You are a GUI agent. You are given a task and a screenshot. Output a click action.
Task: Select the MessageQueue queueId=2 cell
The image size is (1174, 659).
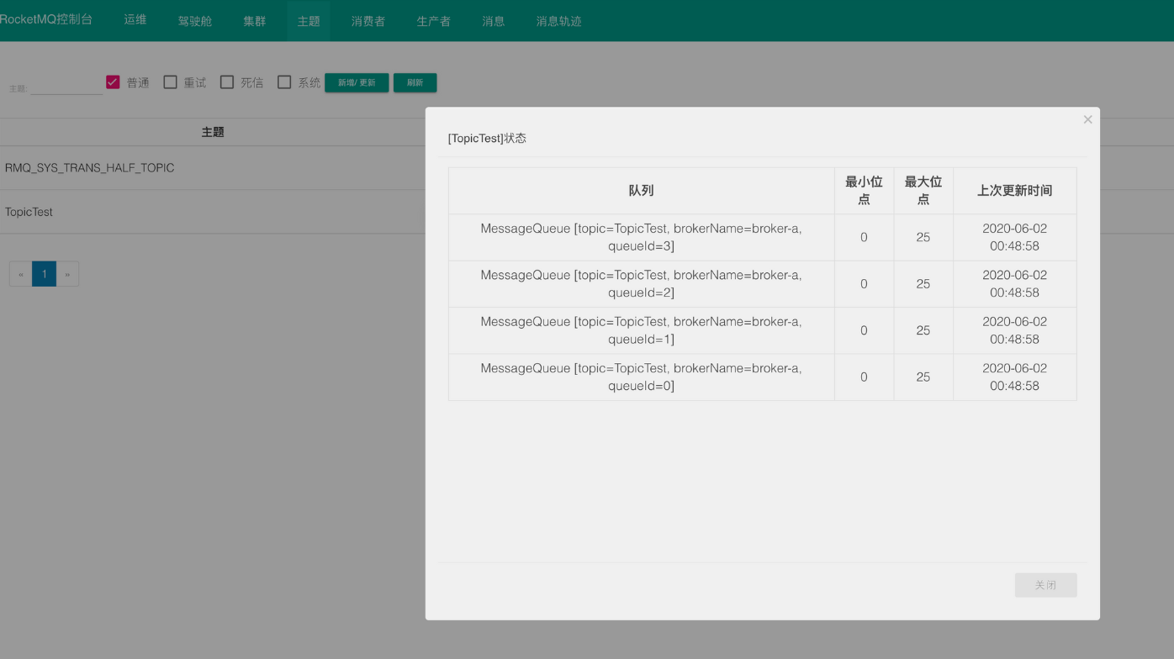click(x=642, y=284)
